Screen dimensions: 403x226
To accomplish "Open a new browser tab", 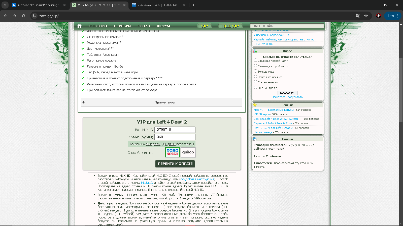I will coord(193,5).
